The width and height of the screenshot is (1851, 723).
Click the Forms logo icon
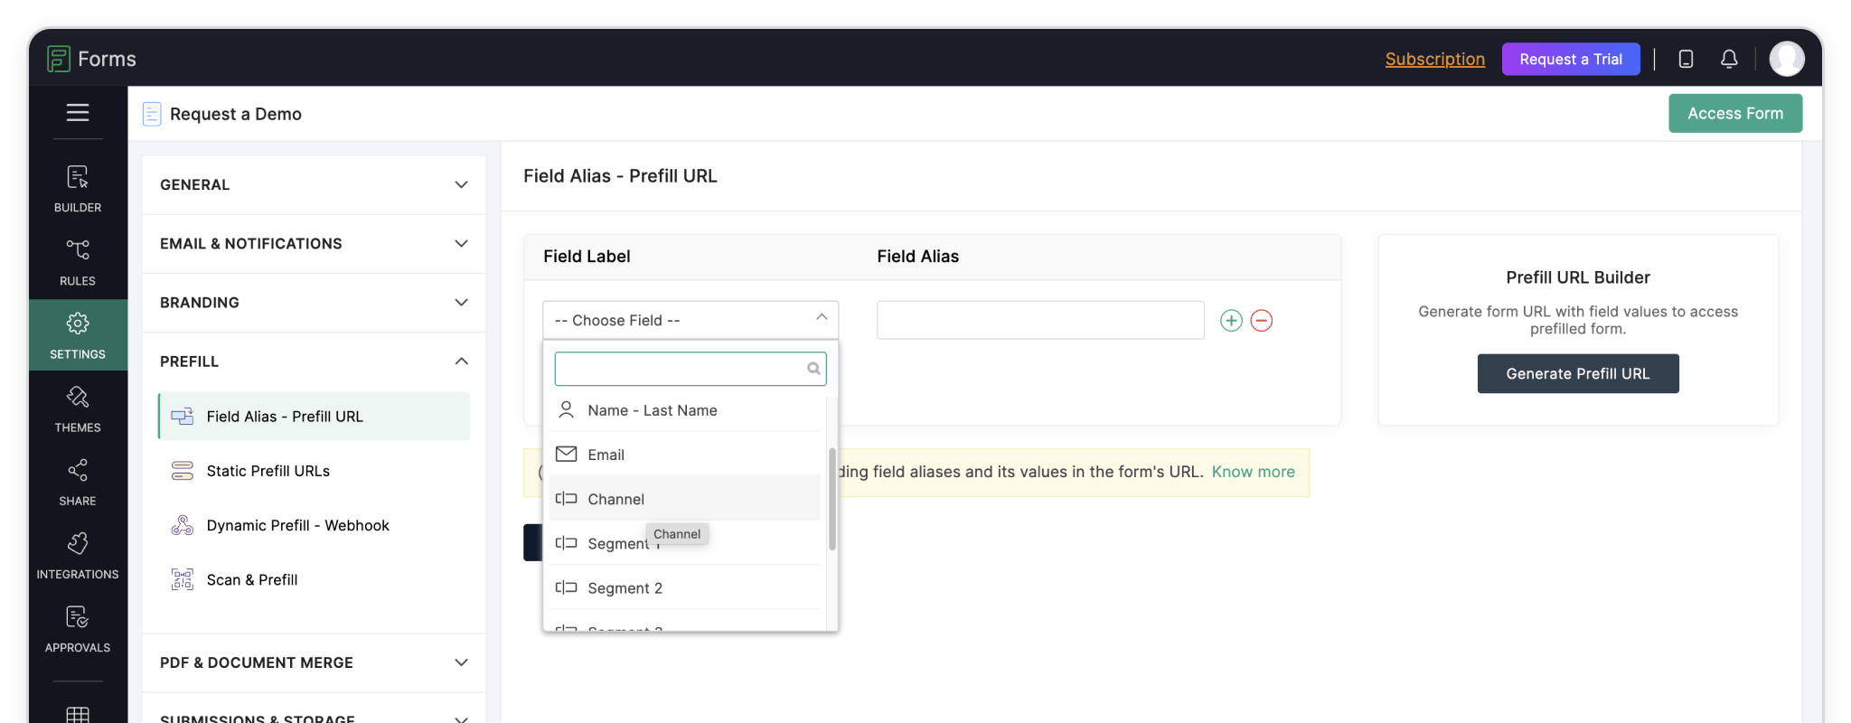[x=58, y=59]
